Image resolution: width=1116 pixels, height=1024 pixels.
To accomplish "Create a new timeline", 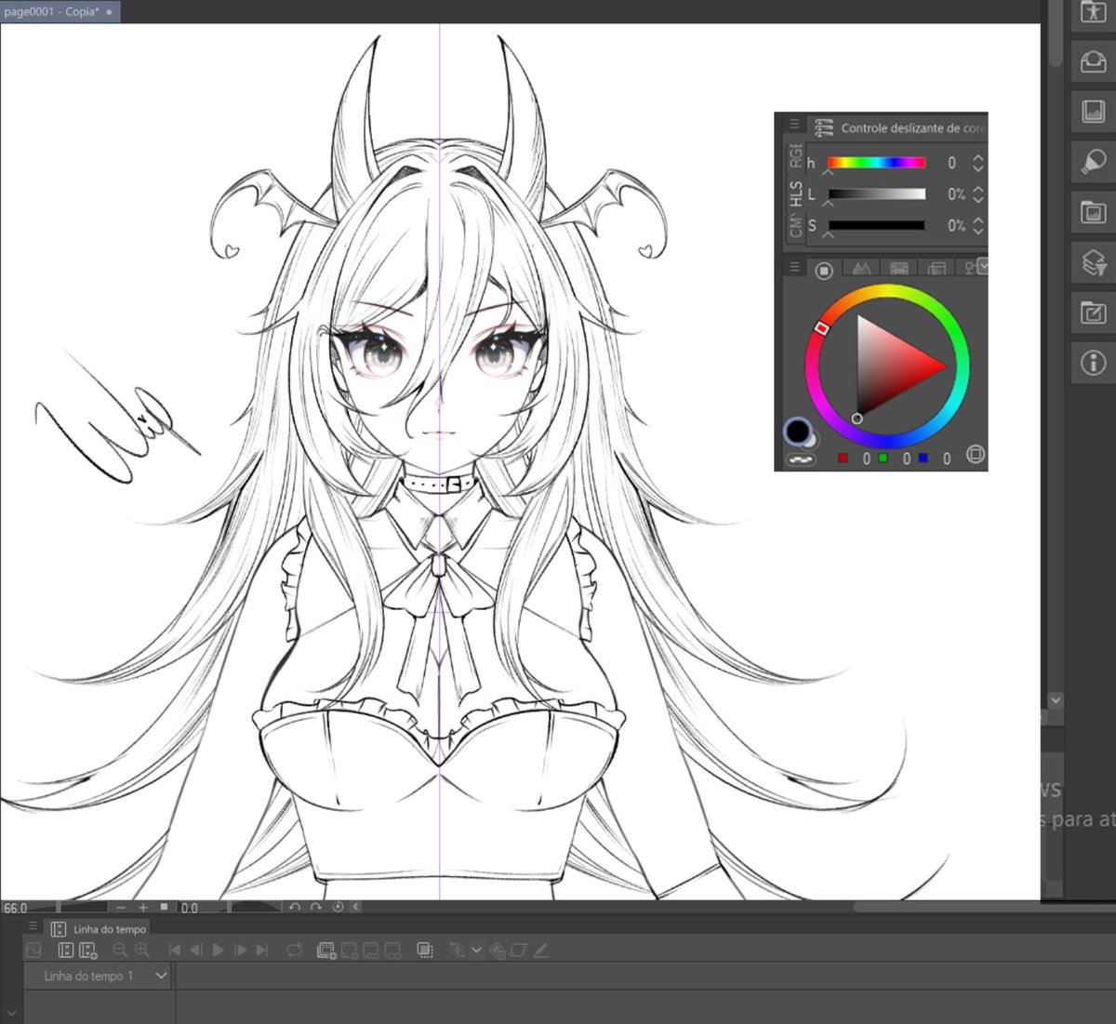I will click(x=88, y=951).
